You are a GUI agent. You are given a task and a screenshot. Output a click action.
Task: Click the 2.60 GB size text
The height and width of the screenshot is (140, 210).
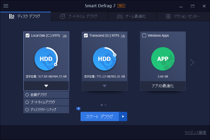click(163, 77)
